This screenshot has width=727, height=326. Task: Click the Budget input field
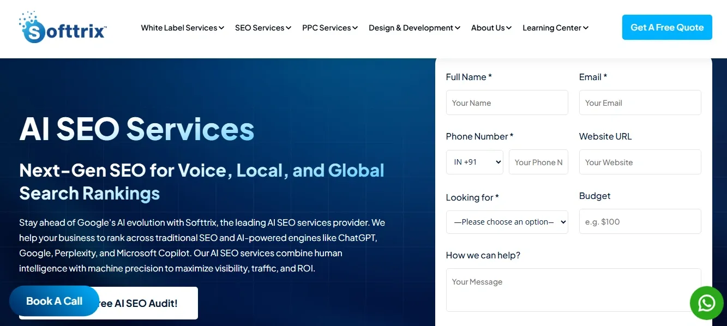tap(640, 221)
